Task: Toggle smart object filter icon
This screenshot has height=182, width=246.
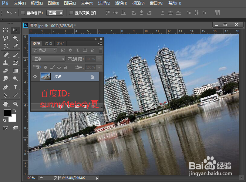Action: pos(93,50)
